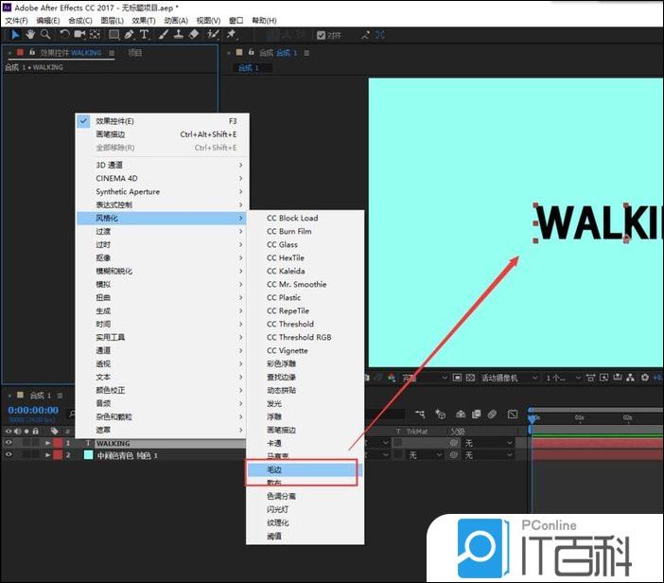This screenshot has height=583, width=664.
Task: Select the Rectangle shape tool
Action: coord(114,35)
